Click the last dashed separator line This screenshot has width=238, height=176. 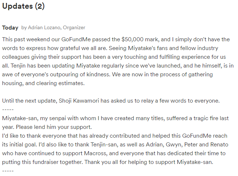[8, 171]
